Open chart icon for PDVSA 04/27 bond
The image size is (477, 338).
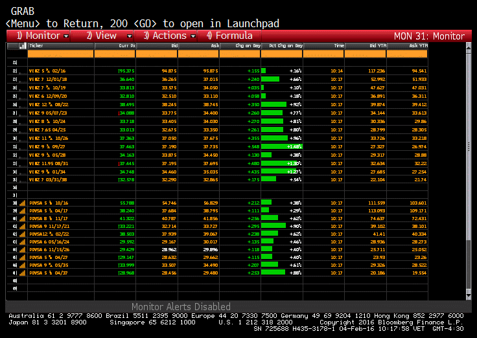point(23,258)
